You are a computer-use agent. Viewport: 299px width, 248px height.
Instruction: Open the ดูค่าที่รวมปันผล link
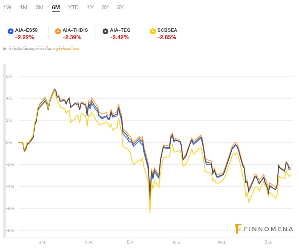[x=68, y=48]
